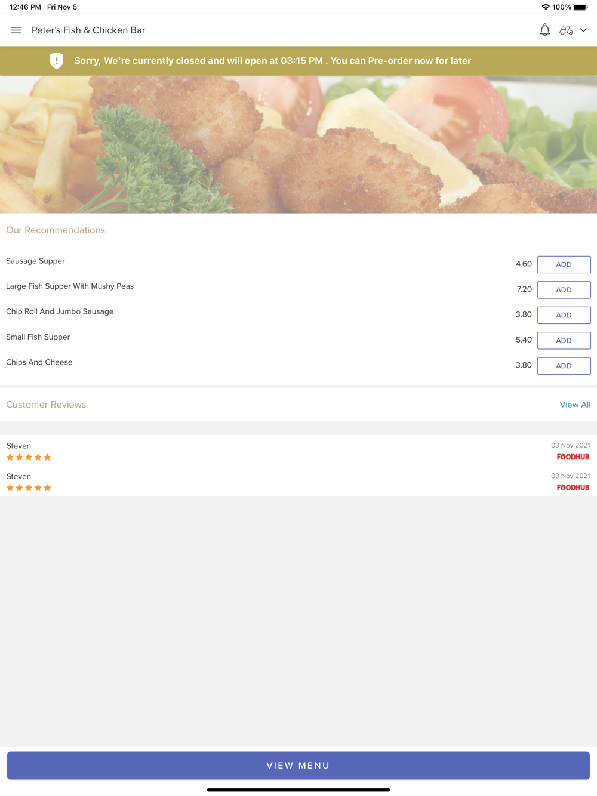This screenshot has height=796, width=597.
Task: Open the View Menu button
Action: [x=298, y=766]
